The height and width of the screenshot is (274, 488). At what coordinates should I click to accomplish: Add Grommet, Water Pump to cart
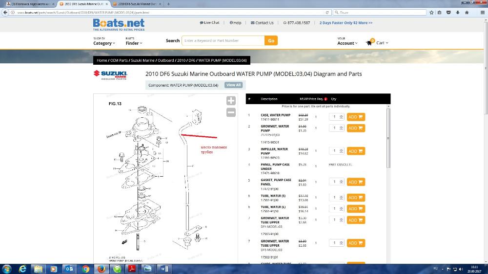[x=355, y=128]
